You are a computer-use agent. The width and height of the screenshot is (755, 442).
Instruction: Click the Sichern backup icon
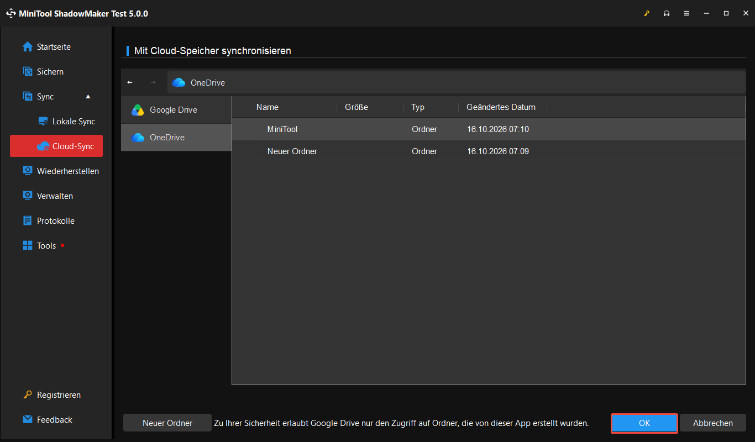28,72
